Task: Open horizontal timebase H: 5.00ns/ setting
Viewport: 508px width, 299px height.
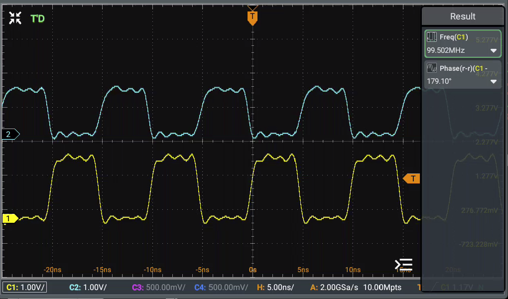Action: click(275, 287)
